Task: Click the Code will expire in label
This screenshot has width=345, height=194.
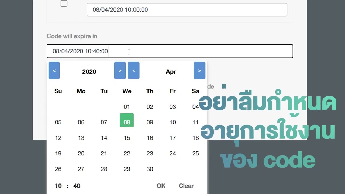Action: click(72, 36)
